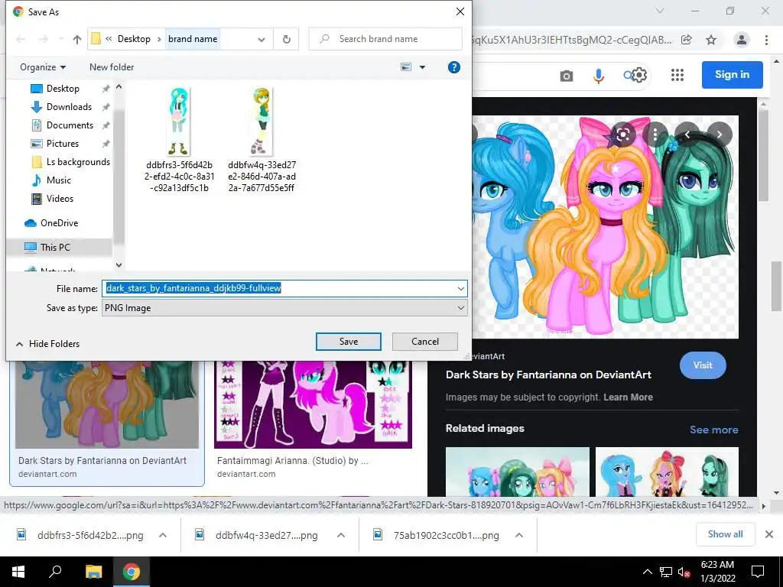This screenshot has height=587, width=783.
Task: Open the Learn More copyright link
Action: coord(628,397)
